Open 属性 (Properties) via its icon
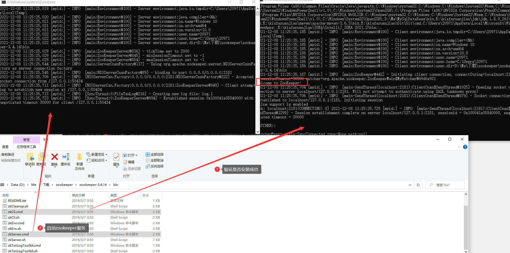This screenshot has width=510, height=253. pos(116,157)
